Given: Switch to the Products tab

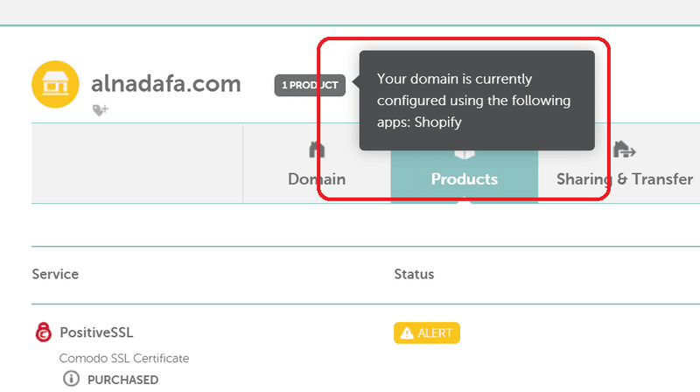Looking at the screenshot, I should pos(464,179).
